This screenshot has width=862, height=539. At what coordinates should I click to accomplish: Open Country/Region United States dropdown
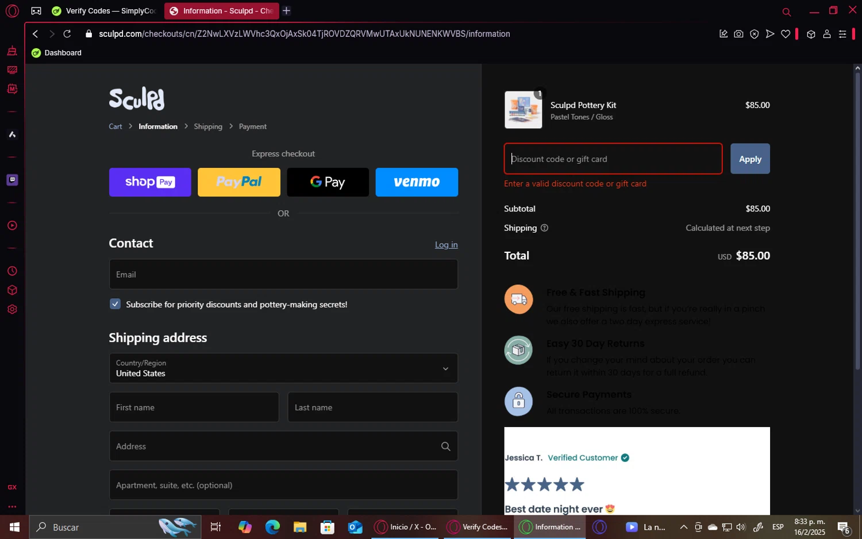coord(283,368)
